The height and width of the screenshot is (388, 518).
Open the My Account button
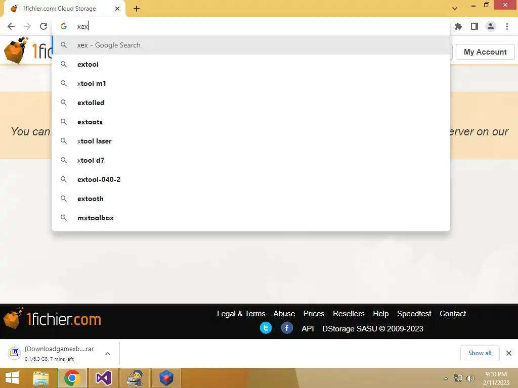coord(485,52)
